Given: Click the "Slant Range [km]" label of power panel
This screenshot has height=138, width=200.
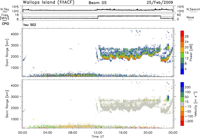Looking at the screenshot, I should (7, 53).
